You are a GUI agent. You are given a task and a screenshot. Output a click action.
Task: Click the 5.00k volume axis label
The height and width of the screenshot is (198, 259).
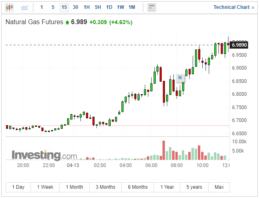pos(238,151)
